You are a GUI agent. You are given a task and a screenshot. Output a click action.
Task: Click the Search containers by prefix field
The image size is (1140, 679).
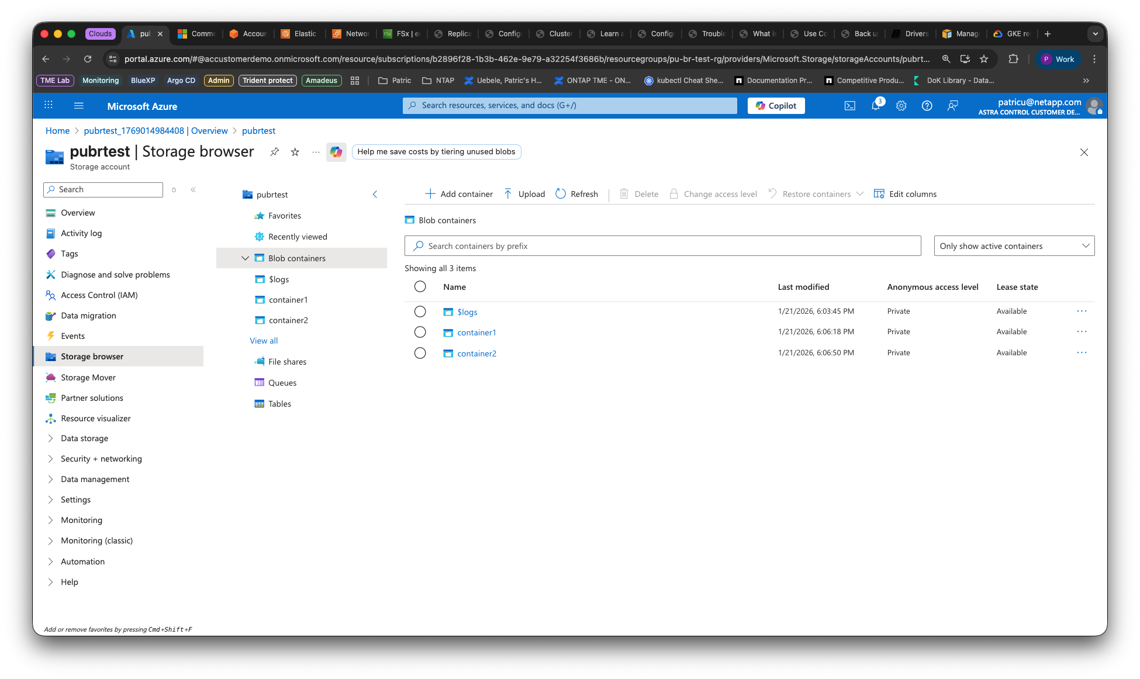point(663,246)
